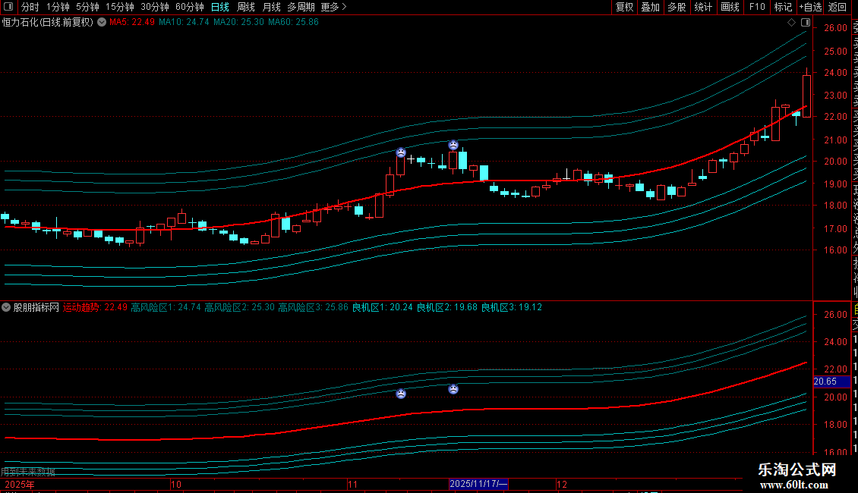Image resolution: width=858 pixels, height=493 pixels.
Task: Click month 10 on the time axis
Action: point(175,484)
